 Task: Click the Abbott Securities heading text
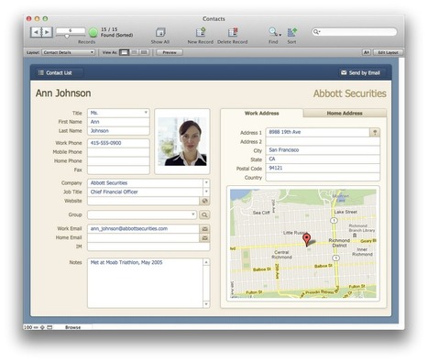tap(350, 93)
